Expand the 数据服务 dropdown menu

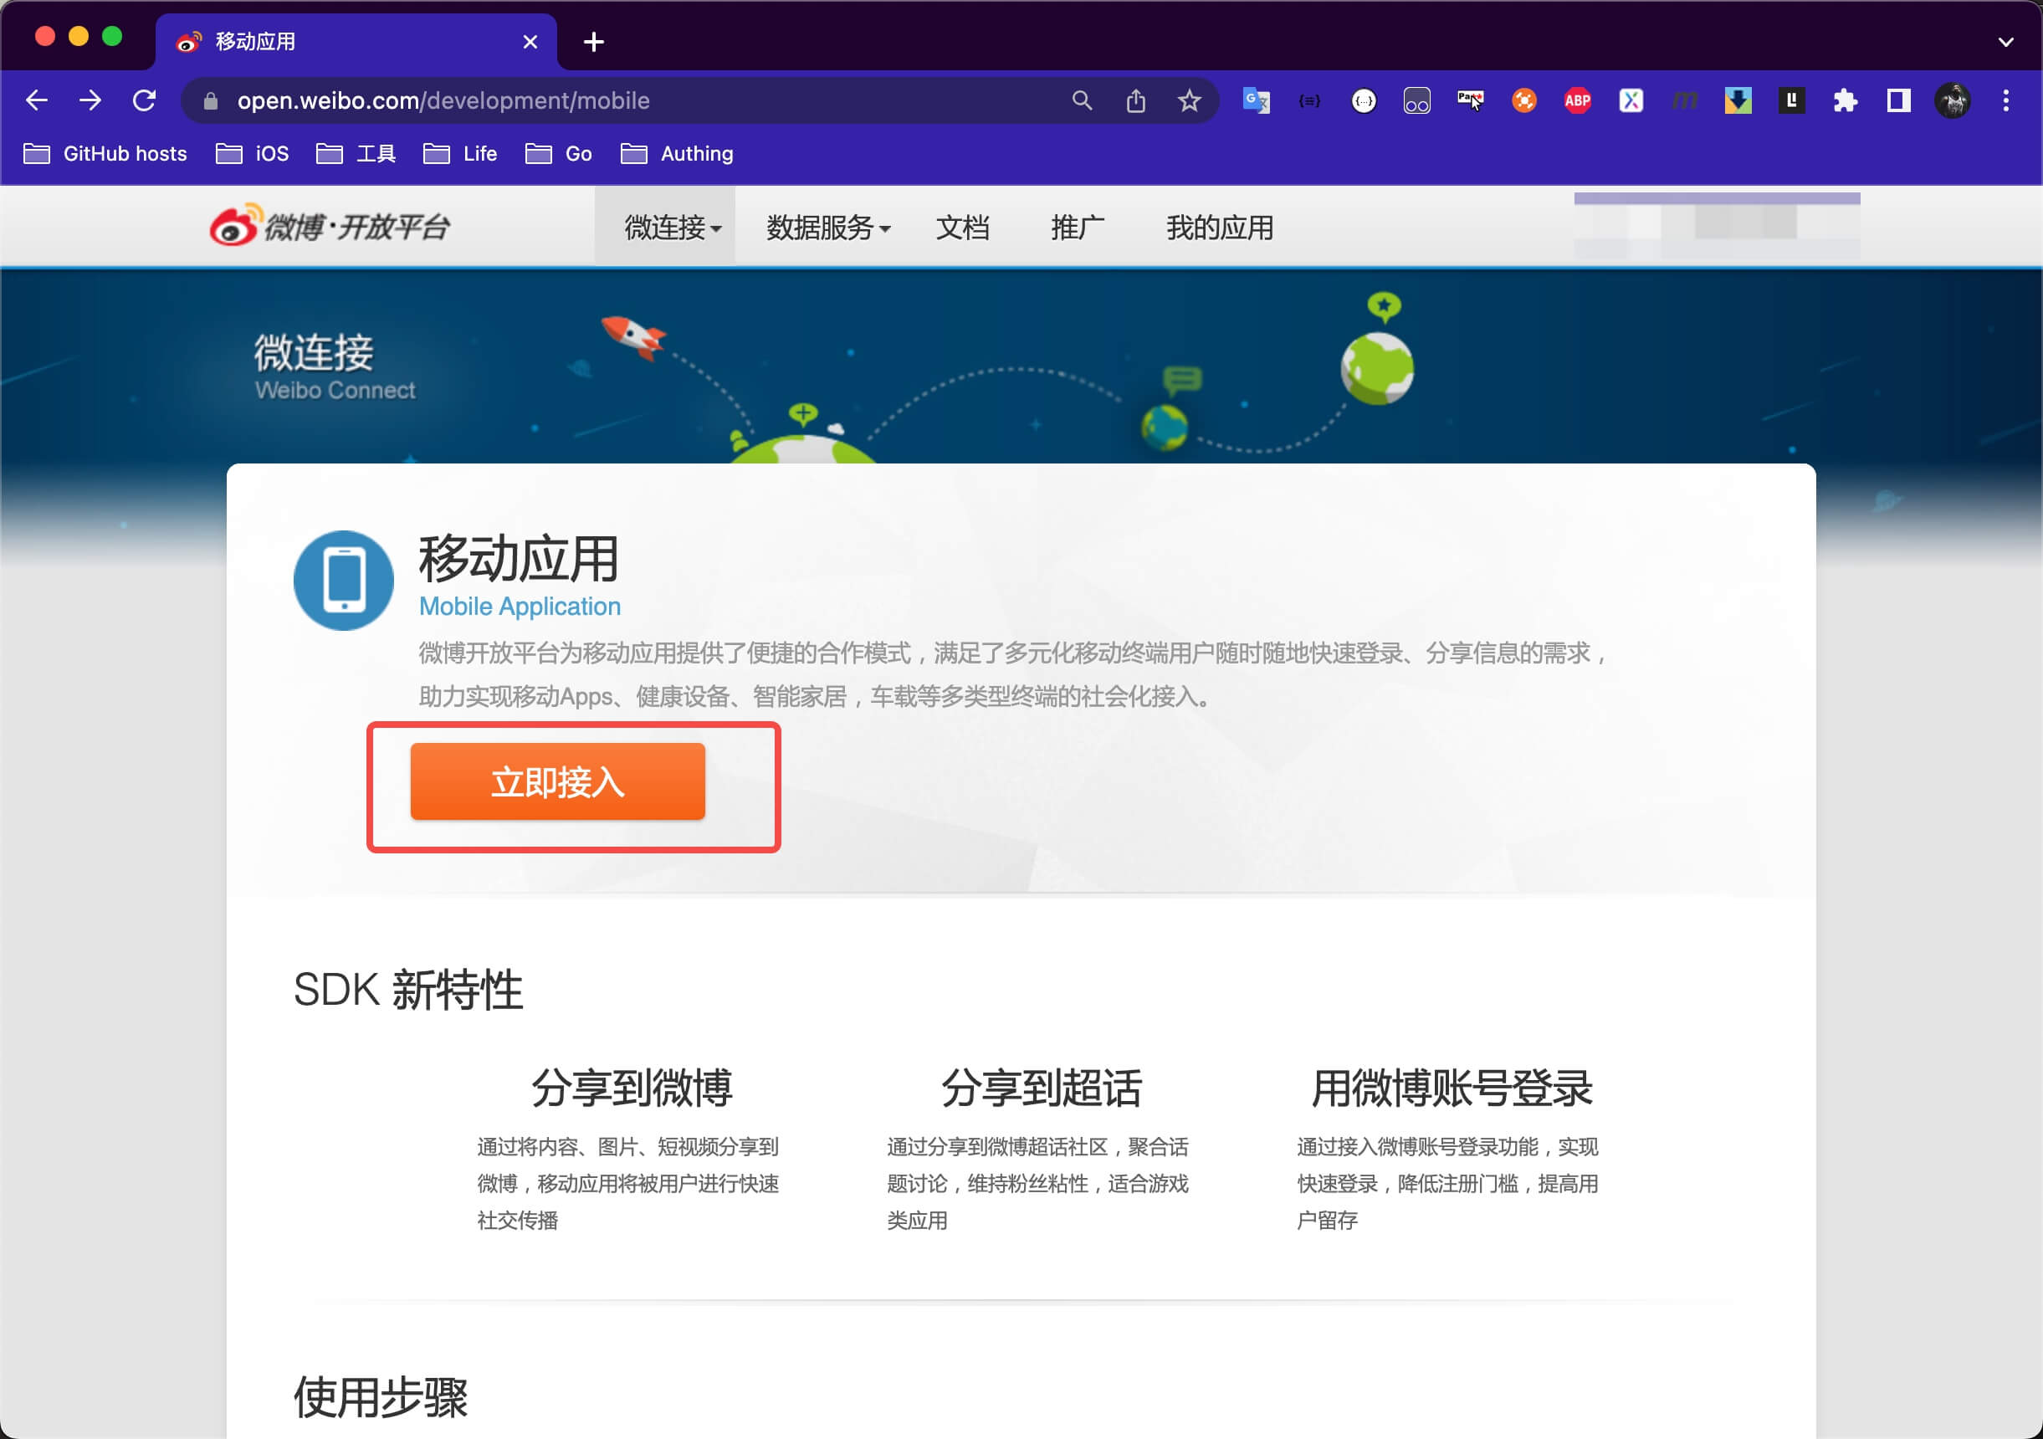pyautogui.click(x=827, y=228)
